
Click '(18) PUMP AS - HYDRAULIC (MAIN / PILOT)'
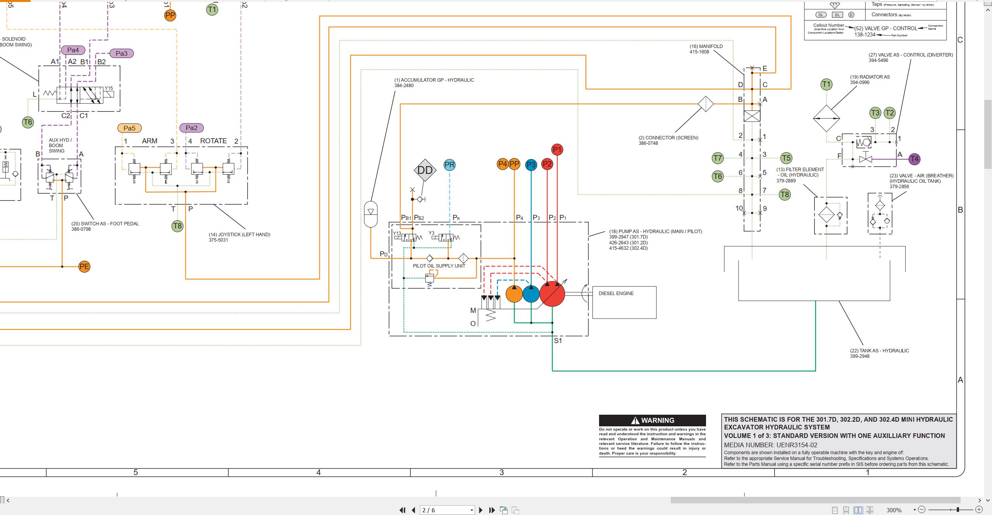pyautogui.click(x=656, y=232)
